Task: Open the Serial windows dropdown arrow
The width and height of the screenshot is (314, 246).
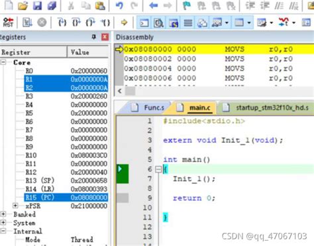Action: [x=272, y=22]
